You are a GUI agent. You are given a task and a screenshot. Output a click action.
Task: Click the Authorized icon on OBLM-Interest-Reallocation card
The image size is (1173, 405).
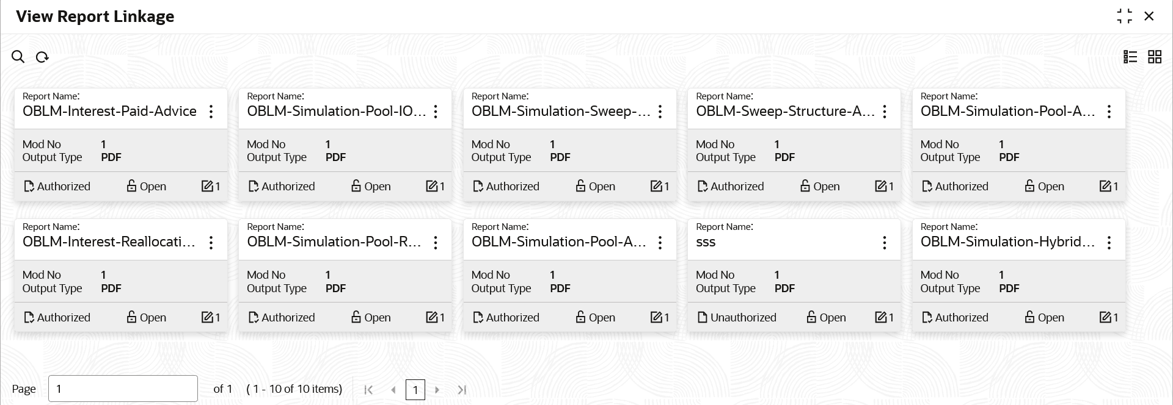pyautogui.click(x=29, y=318)
